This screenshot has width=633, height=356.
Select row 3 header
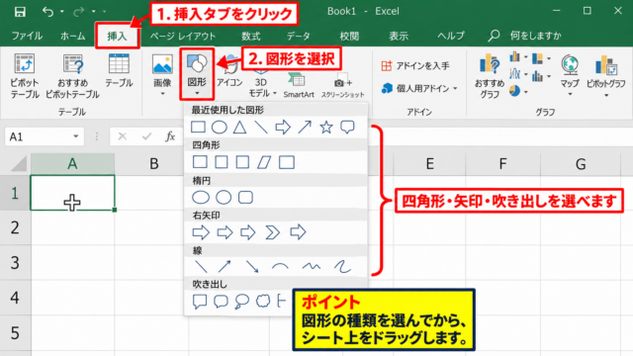(15, 262)
